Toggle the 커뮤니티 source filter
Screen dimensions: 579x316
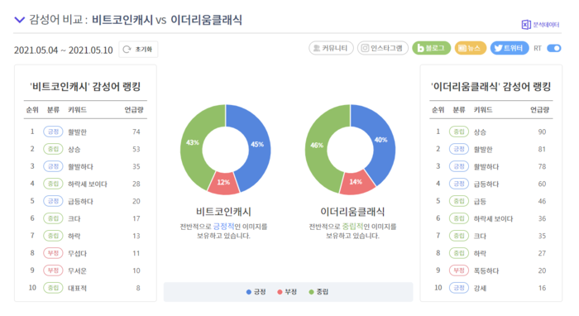[331, 48]
